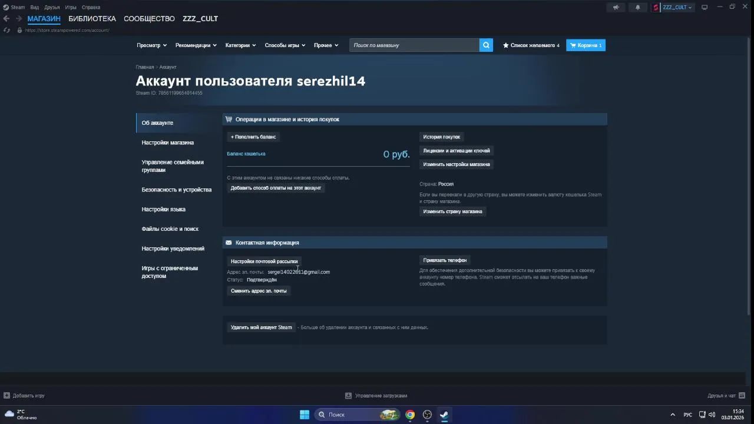Open the Вид menu

(35, 7)
